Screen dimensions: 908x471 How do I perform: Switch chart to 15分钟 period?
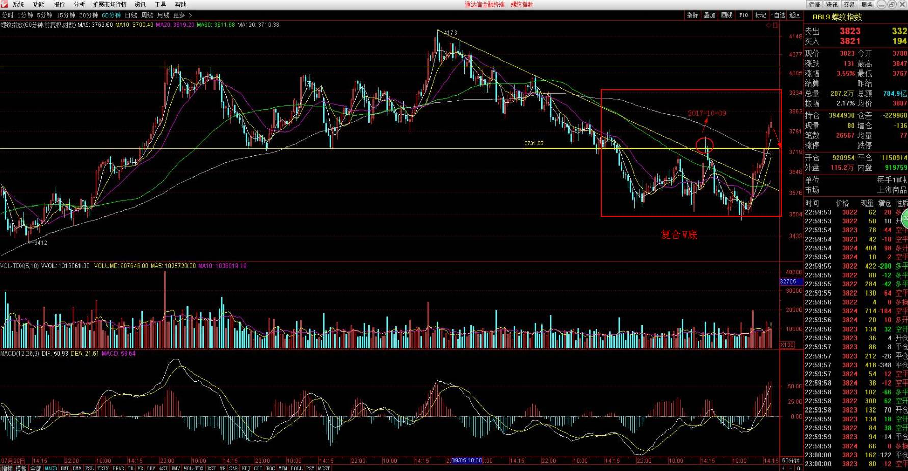pyautogui.click(x=66, y=15)
